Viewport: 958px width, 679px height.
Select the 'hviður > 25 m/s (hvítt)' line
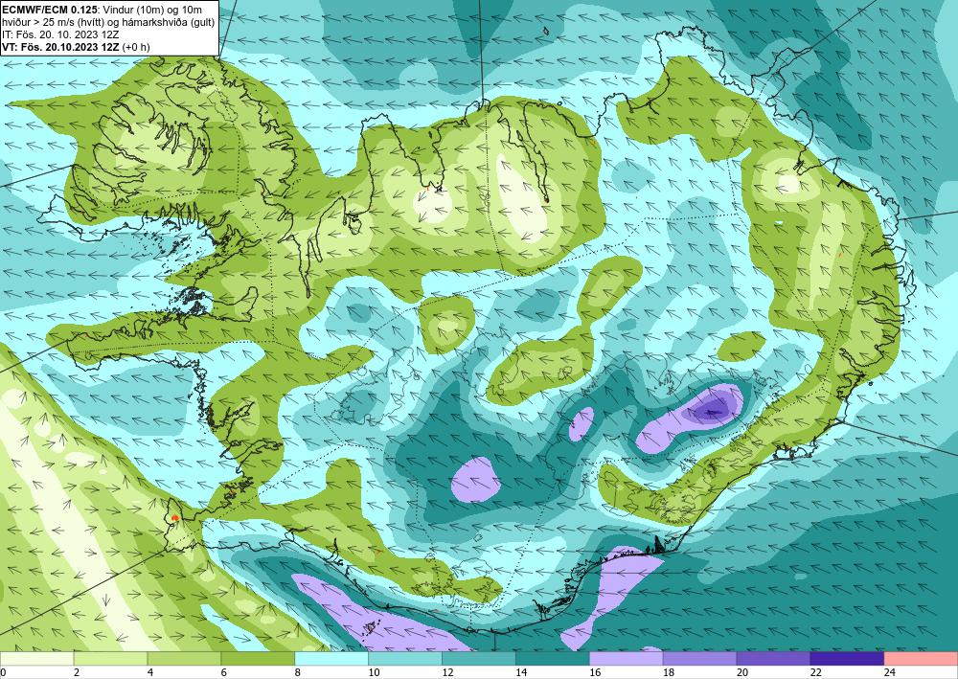pyautogui.click(x=108, y=22)
